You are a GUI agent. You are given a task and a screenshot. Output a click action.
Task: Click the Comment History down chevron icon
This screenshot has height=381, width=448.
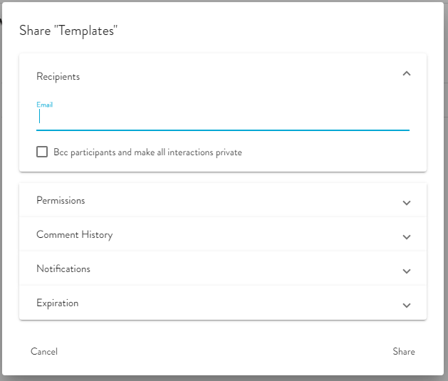pyautogui.click(x=407, y=237)
